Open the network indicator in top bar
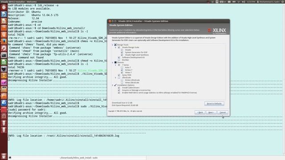Image resolution: width=285 pixels, height=160 pixels. [239, 2]
